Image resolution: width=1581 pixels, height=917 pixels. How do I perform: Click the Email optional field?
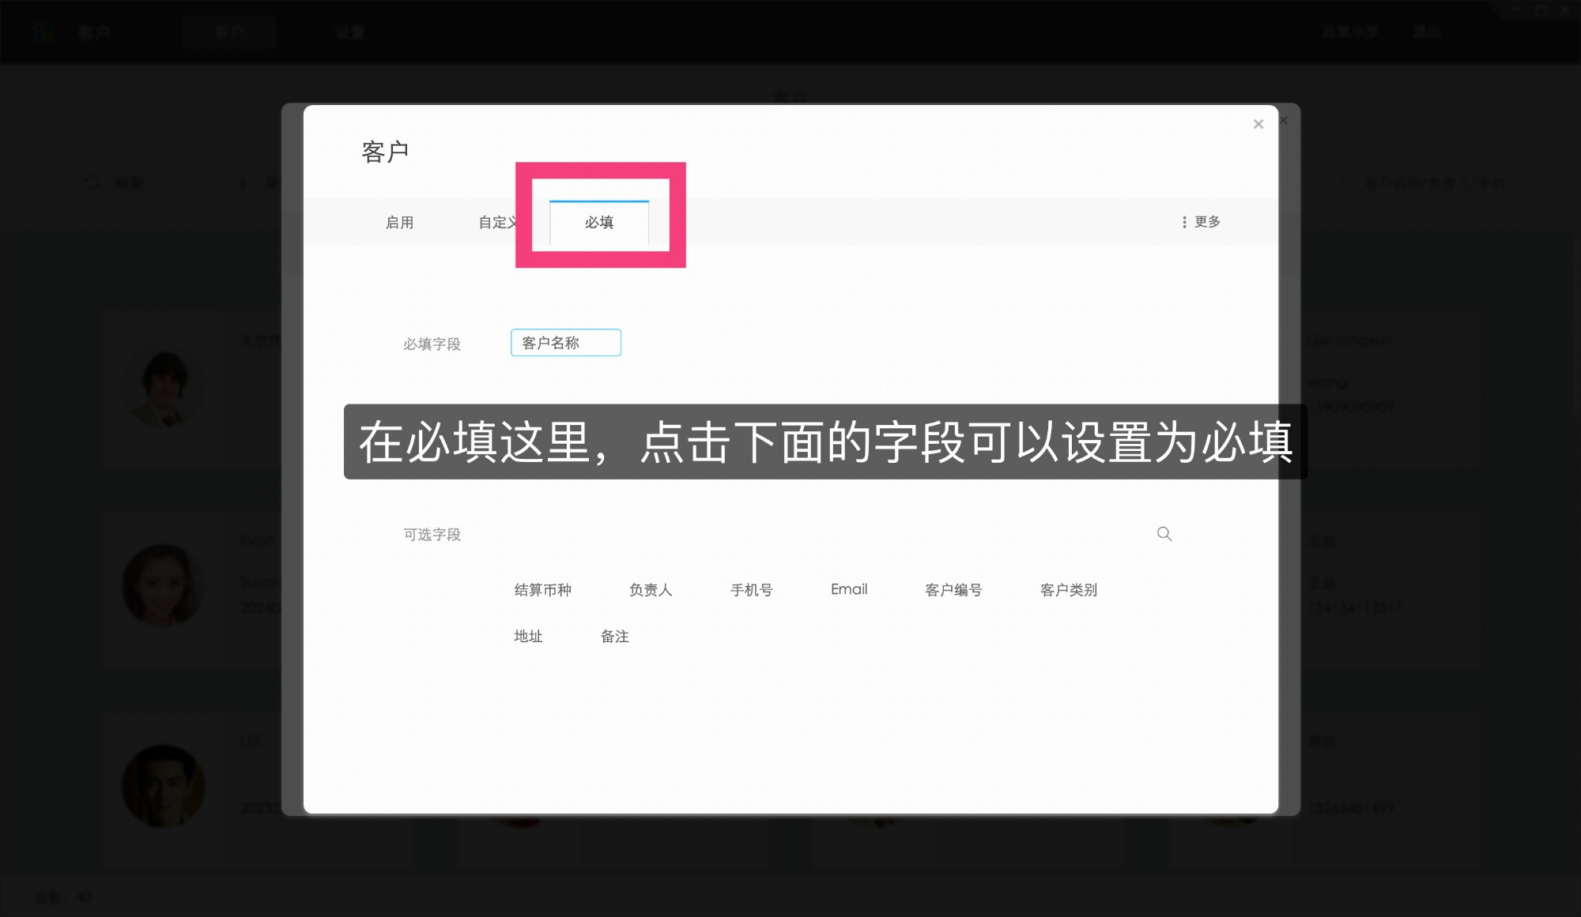(848, 589)
